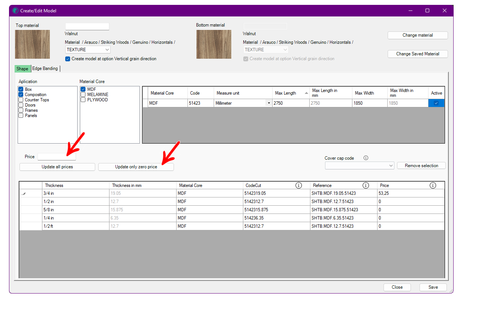Click the Price input field
This screenshot has height=313, width=478.
pos(57,157)
